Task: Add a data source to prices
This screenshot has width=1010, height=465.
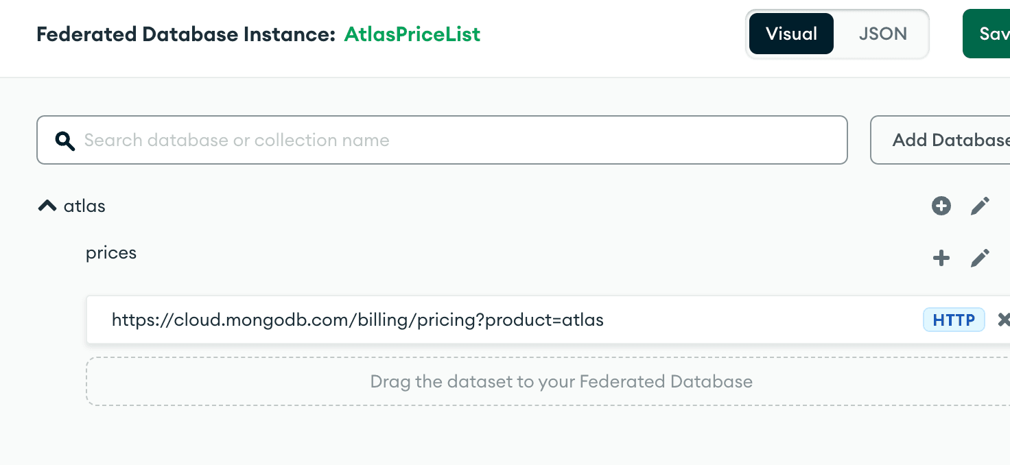Action: (x=941, y=259)
